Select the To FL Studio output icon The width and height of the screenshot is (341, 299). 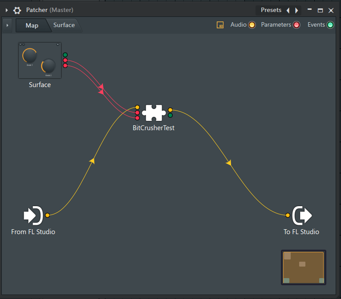[302, 215]
